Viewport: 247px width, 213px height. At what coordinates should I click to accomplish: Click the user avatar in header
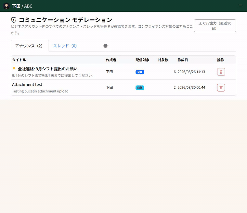tap(6, 6)
